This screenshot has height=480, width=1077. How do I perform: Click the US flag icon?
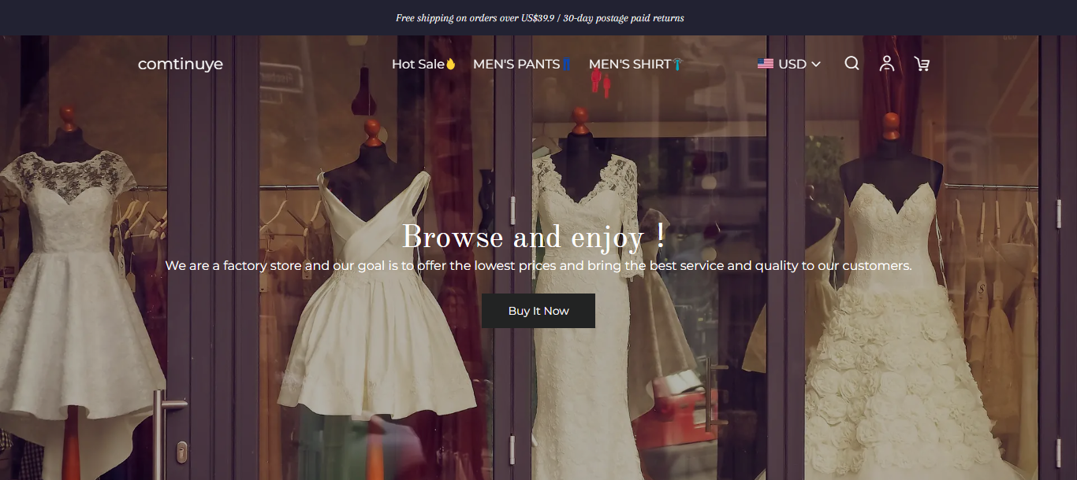pyautogui.click(x=765, y=64)
